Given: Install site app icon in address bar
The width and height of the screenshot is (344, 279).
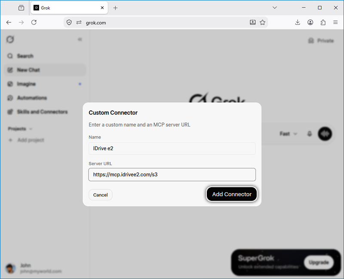Looking at the screenshot, I should [x=252, y=22].
